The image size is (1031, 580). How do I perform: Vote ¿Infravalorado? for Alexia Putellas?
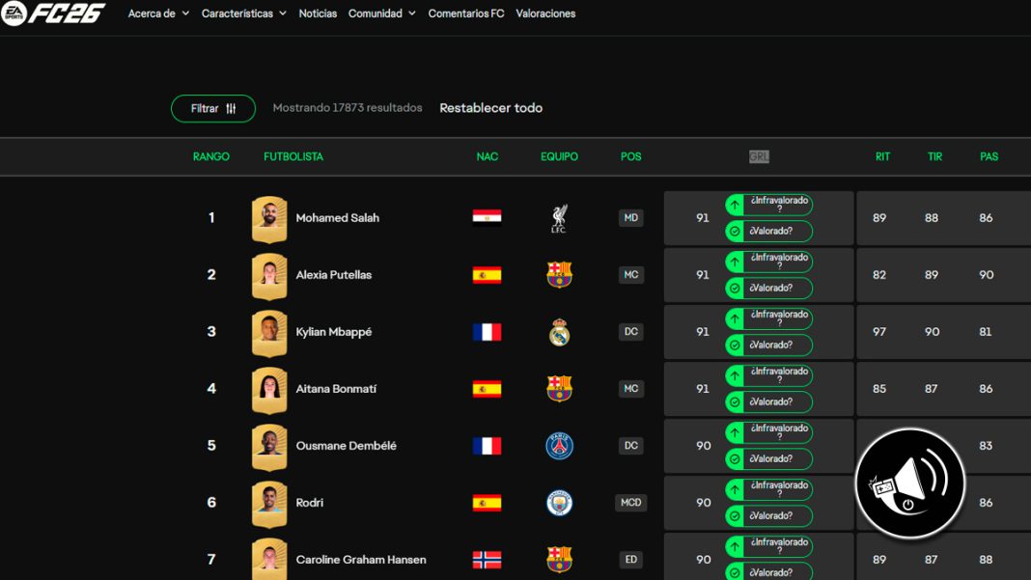(768, 262)
